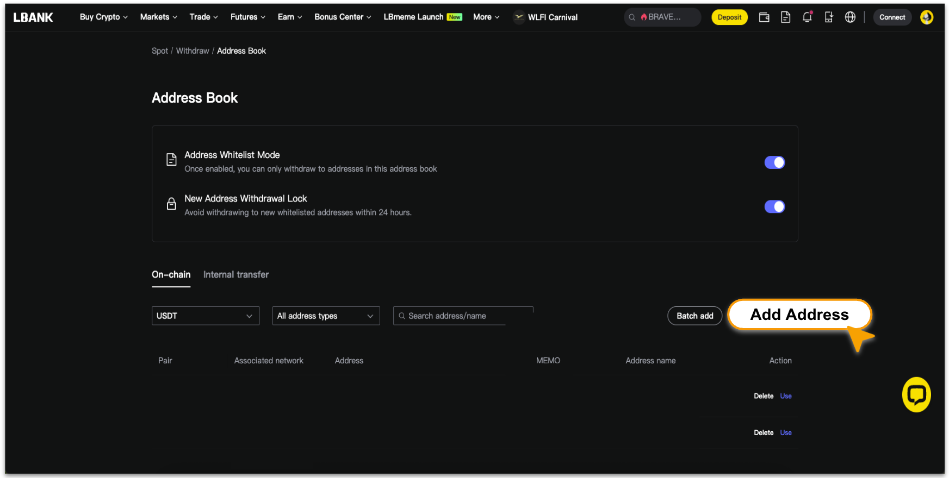Image resolution: width=949 pixels, height=478 pixels.
Task: Open the All address types dropdown
Action: [326, 316]
